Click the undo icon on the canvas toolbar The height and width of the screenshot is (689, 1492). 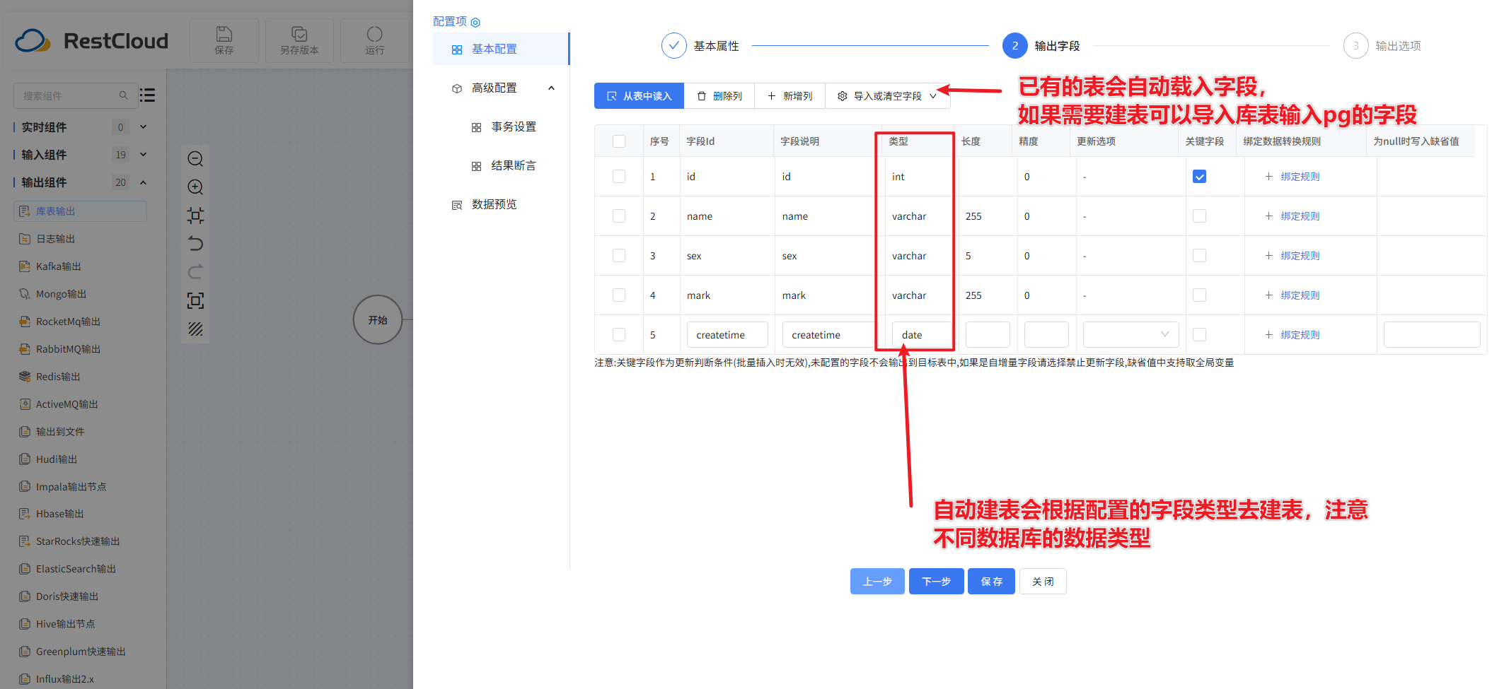click(x=195, y=244)
